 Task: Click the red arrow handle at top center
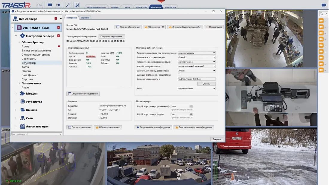[161, 1]
